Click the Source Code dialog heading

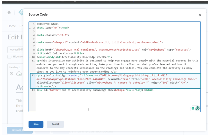coord(38,14)
